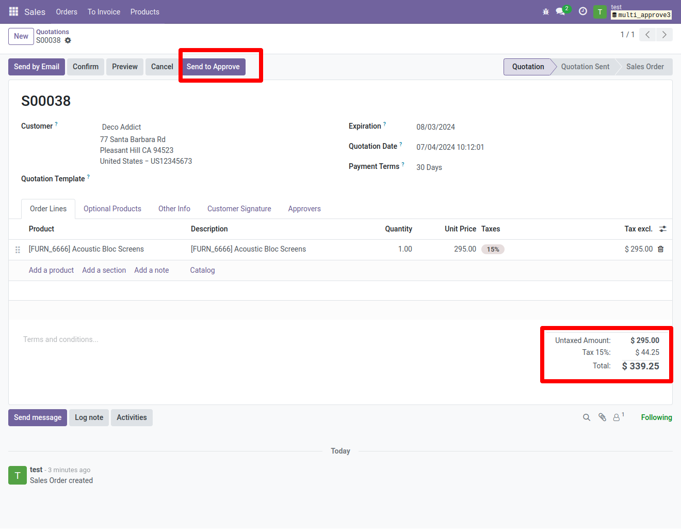Open conversations chat icon with badge
Screen dimensions: 681x529
click(561, 11)
